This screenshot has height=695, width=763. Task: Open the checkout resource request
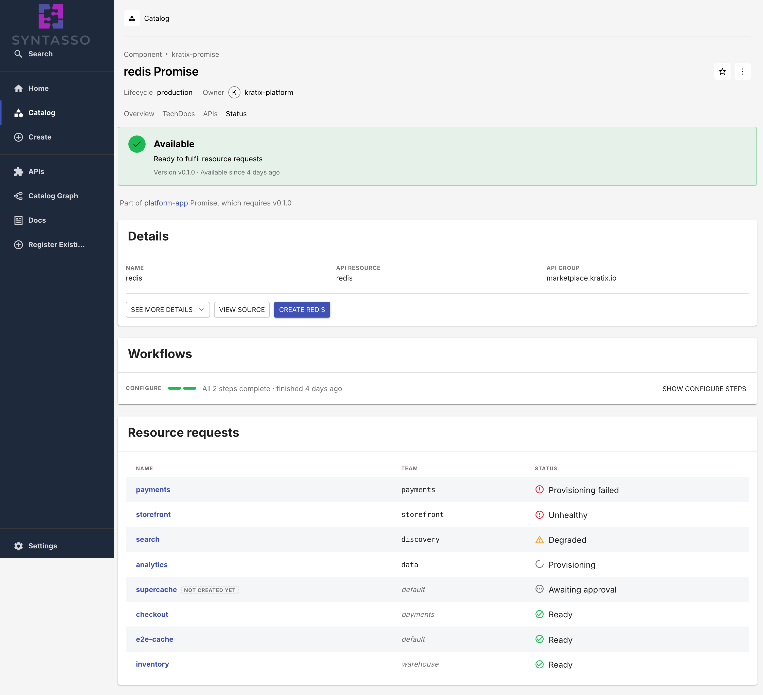pyautogui.click(x=152, y=614)
